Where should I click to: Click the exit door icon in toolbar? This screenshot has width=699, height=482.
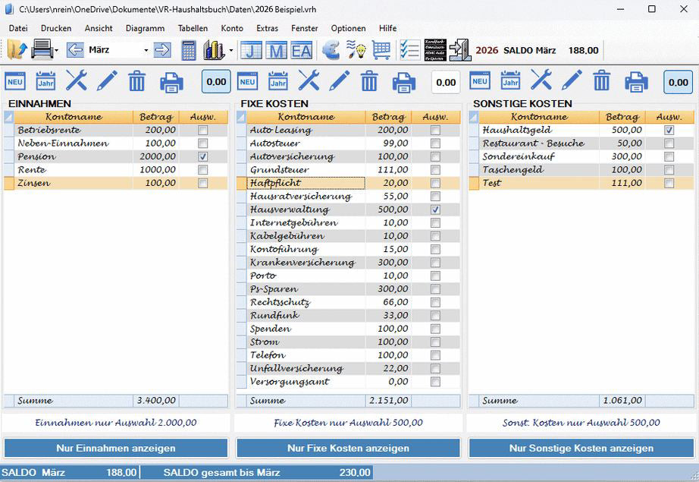tap(459, 50)
